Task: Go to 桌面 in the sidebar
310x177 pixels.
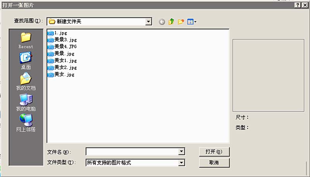Action: tap(26, 61)
